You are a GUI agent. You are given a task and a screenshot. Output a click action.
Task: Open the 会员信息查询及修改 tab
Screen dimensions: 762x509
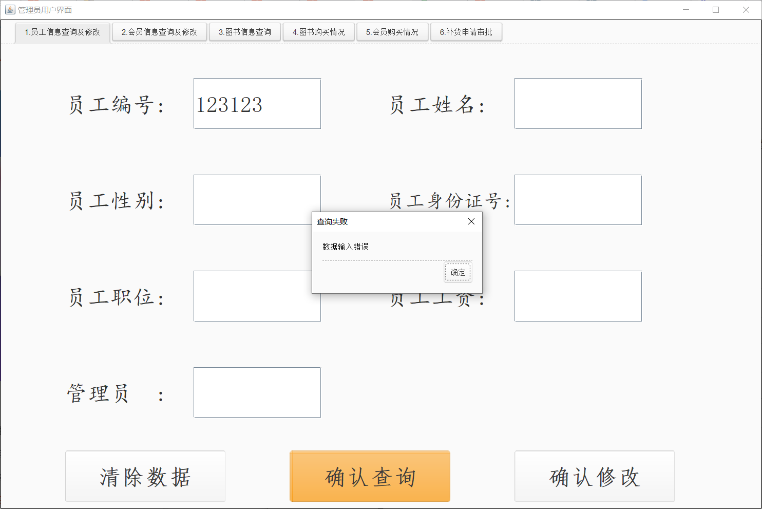pos(159,32)
